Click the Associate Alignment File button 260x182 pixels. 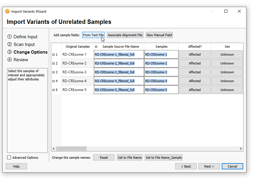click(125, 35)
